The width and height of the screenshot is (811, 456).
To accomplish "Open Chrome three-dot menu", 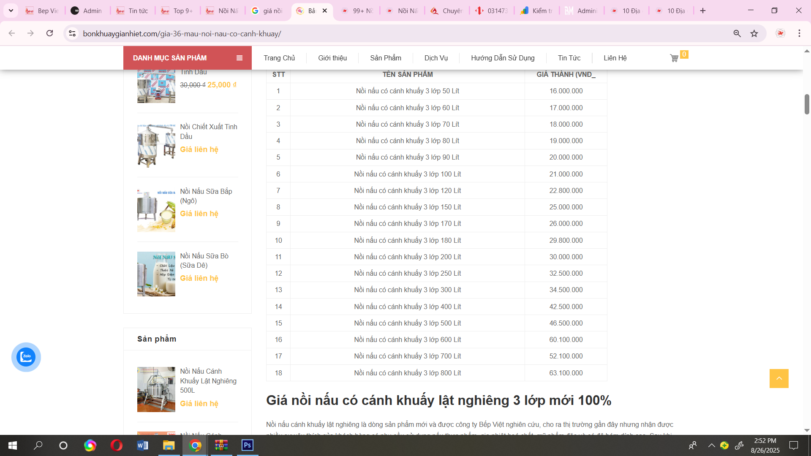I will [799, 33].
